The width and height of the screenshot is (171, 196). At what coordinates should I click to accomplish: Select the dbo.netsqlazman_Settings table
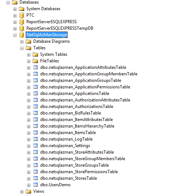coord(65,146)
